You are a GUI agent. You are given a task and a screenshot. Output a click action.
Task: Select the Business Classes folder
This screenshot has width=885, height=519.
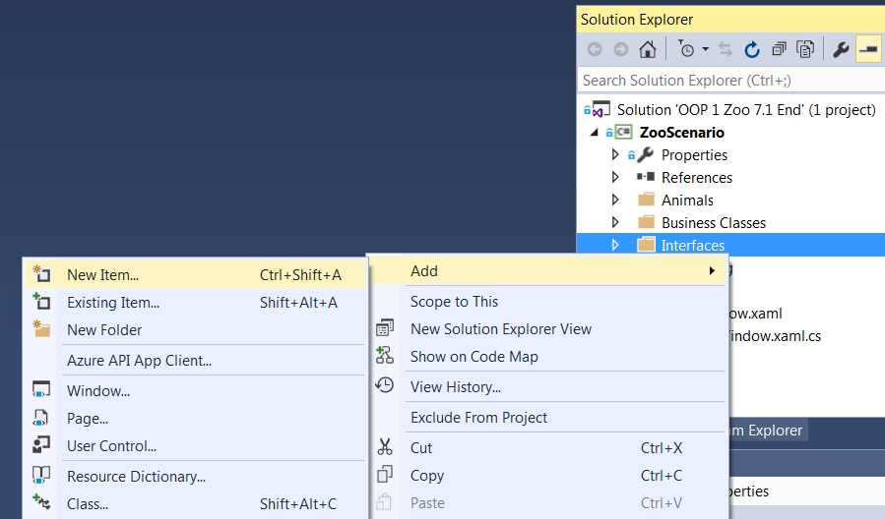[713, 223]
